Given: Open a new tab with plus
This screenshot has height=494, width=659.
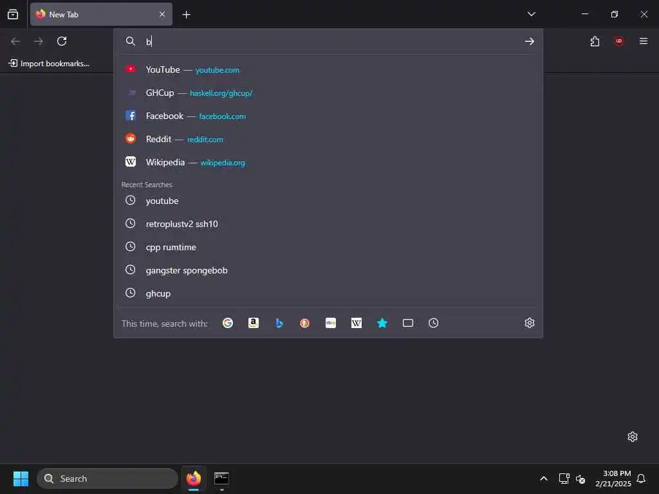Looking at the screenshot, I should [186, 15].
